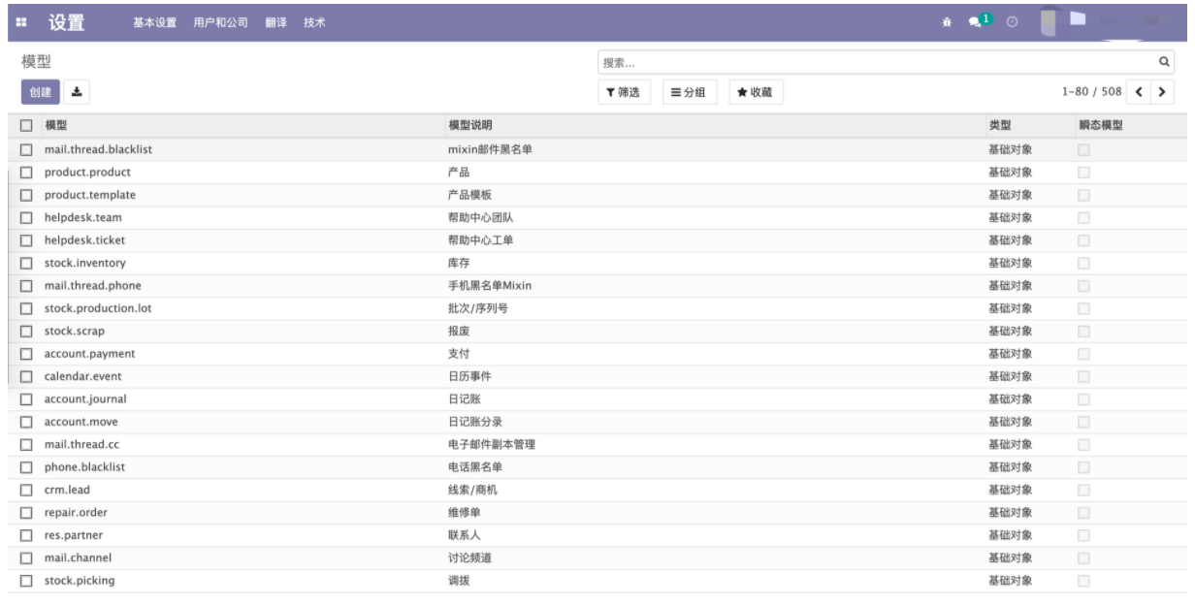Click the 线索/商机 description cell
The height and width of the screenshot is (605, 1195).
472,490
